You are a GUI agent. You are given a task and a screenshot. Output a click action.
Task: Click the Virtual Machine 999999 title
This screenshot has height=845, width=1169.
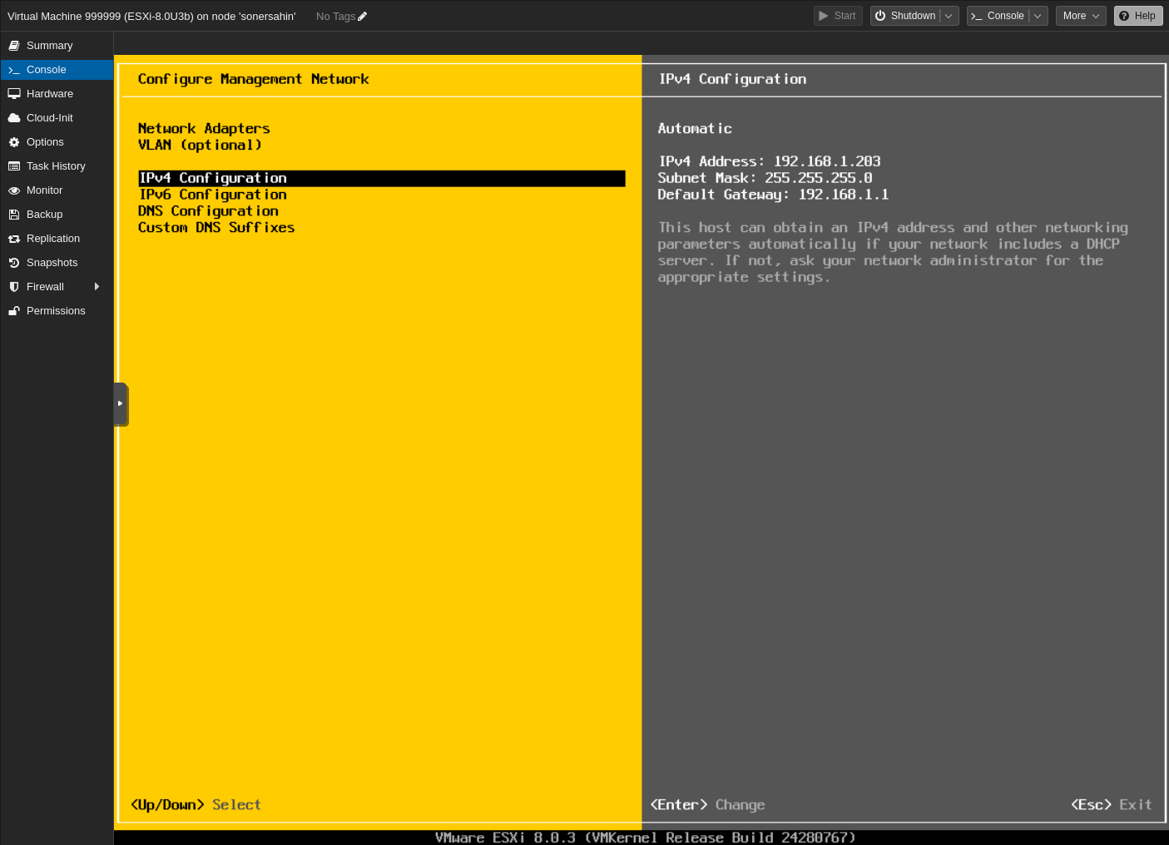pos(151,16)
